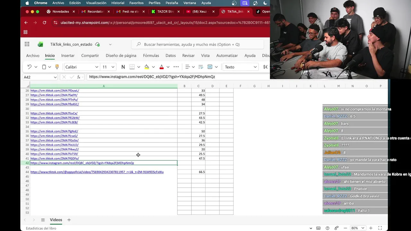Select cell with value 66.5
The width and height of the screenshot is (411, 231).
pyautogui.click(x=198, y=172)
